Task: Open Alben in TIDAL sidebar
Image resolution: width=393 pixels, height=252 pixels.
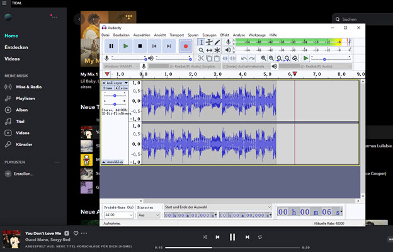Action: pos(16,110)
